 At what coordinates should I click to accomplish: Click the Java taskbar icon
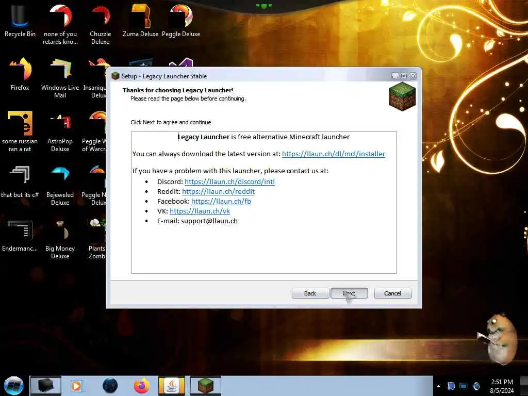point(172,386)
